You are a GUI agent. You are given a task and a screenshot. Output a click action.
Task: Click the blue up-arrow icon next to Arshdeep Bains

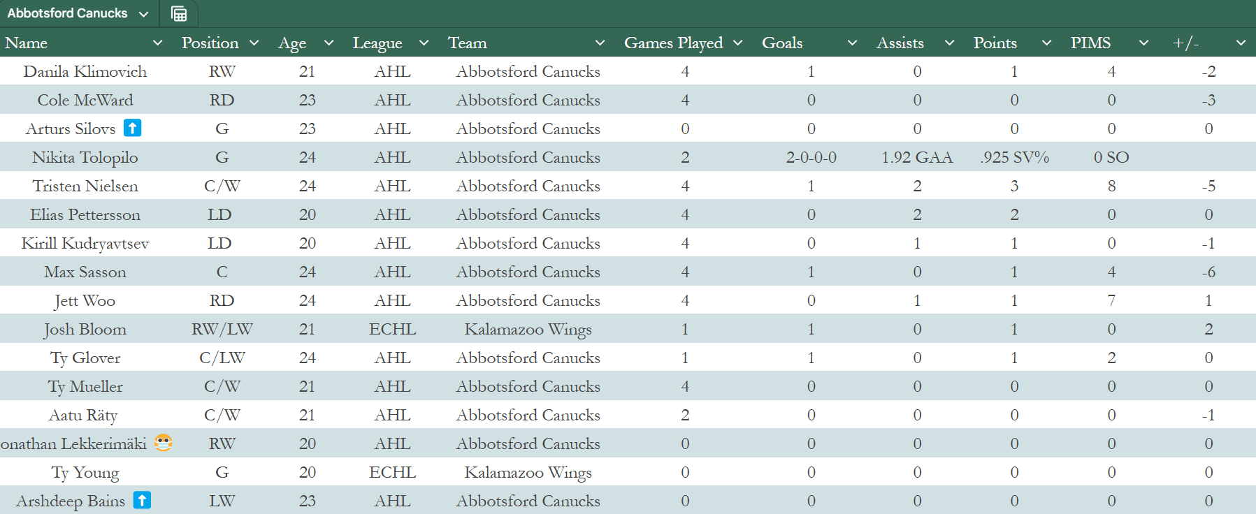pyautogui.click(x=142, y=500)
